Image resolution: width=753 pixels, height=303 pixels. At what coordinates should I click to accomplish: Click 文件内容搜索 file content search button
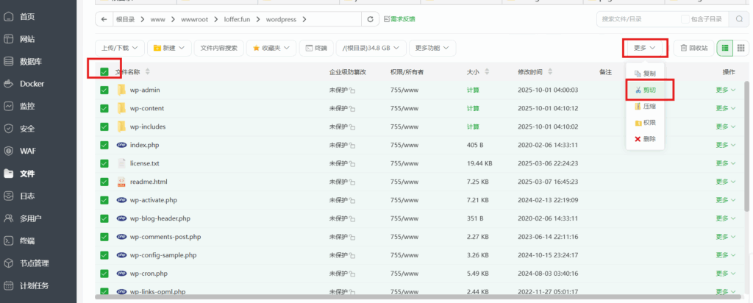[218, 48]
